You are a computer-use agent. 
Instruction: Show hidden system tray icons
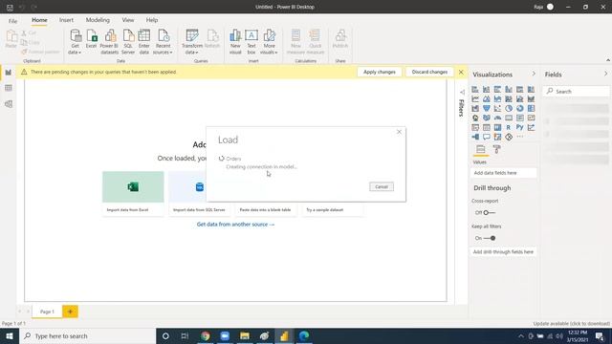point(520,336)
